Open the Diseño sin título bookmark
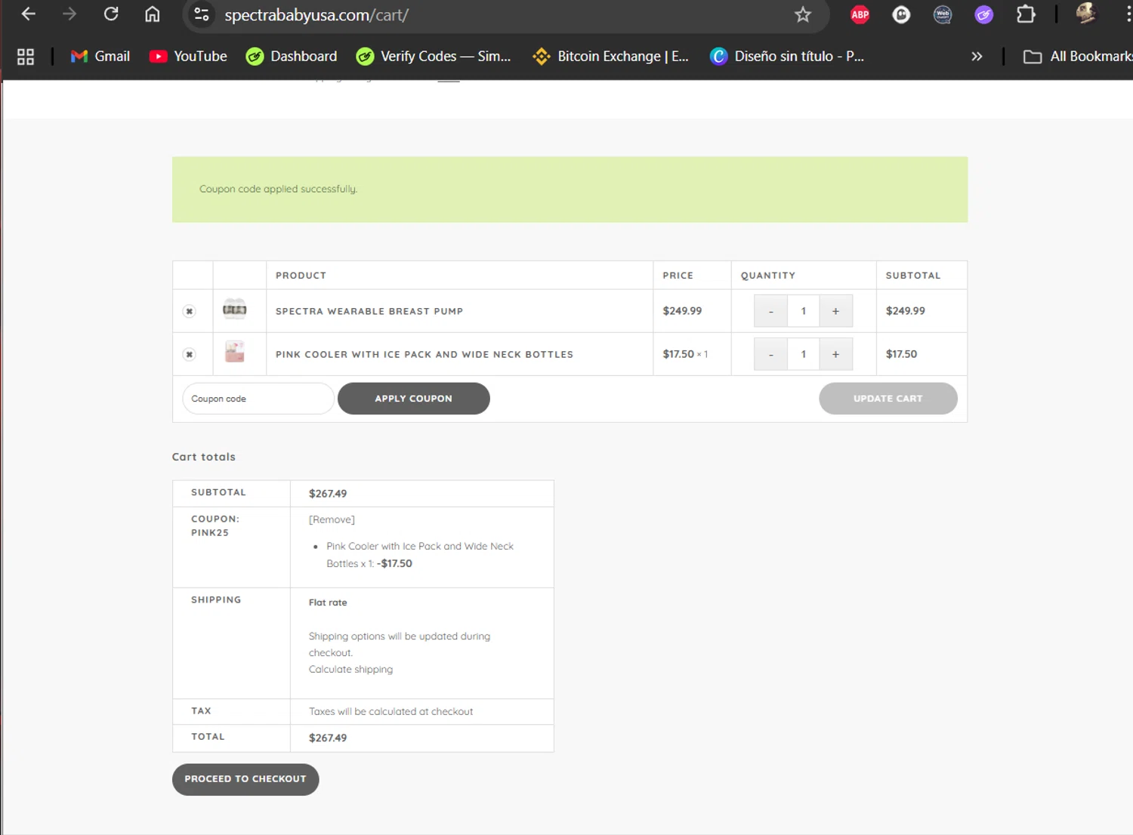 787,57
